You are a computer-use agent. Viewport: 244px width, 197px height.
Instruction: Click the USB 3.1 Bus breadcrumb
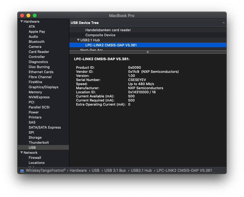pos(115,171)
